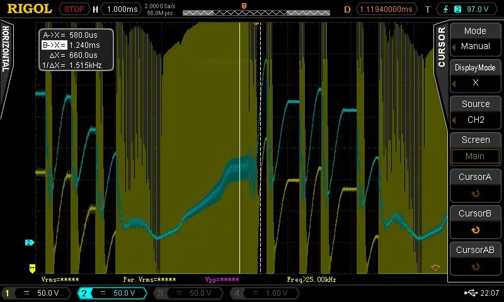This screenshot has width=504, height=302.
Task: Click the RIGOL logo
Action: 30,9
